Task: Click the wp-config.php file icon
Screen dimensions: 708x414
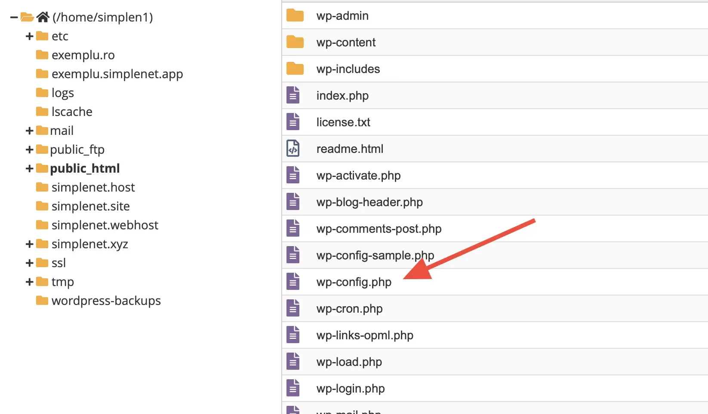Action: [293, 282]
